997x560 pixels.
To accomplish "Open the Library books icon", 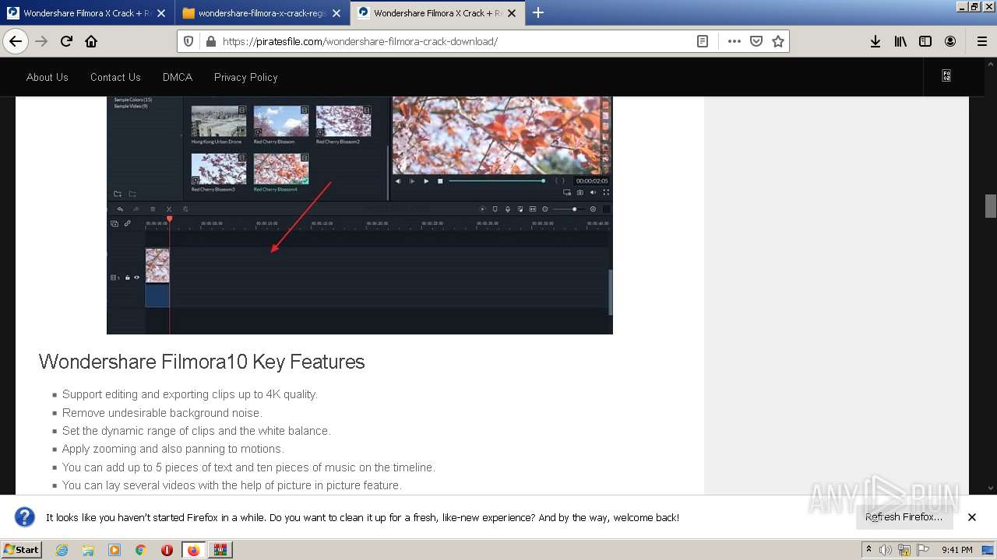I will pyautogui.click(x=900, y=41).
